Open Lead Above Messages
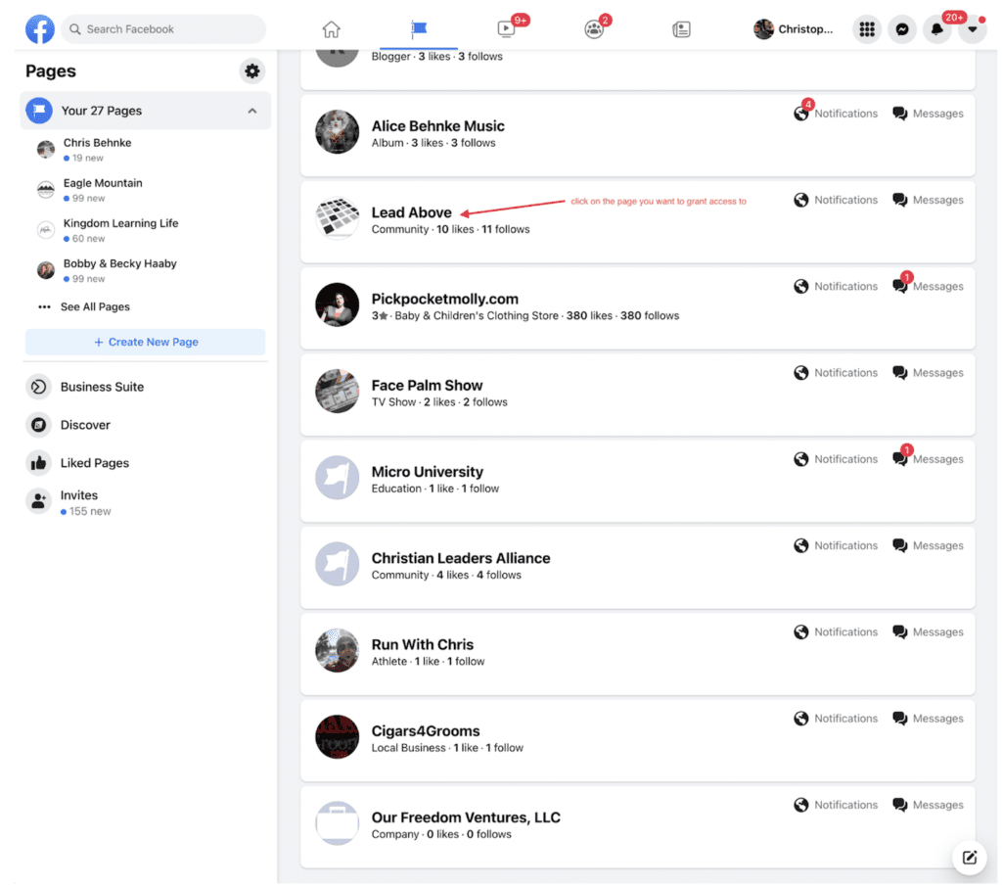 click(928, 200)
